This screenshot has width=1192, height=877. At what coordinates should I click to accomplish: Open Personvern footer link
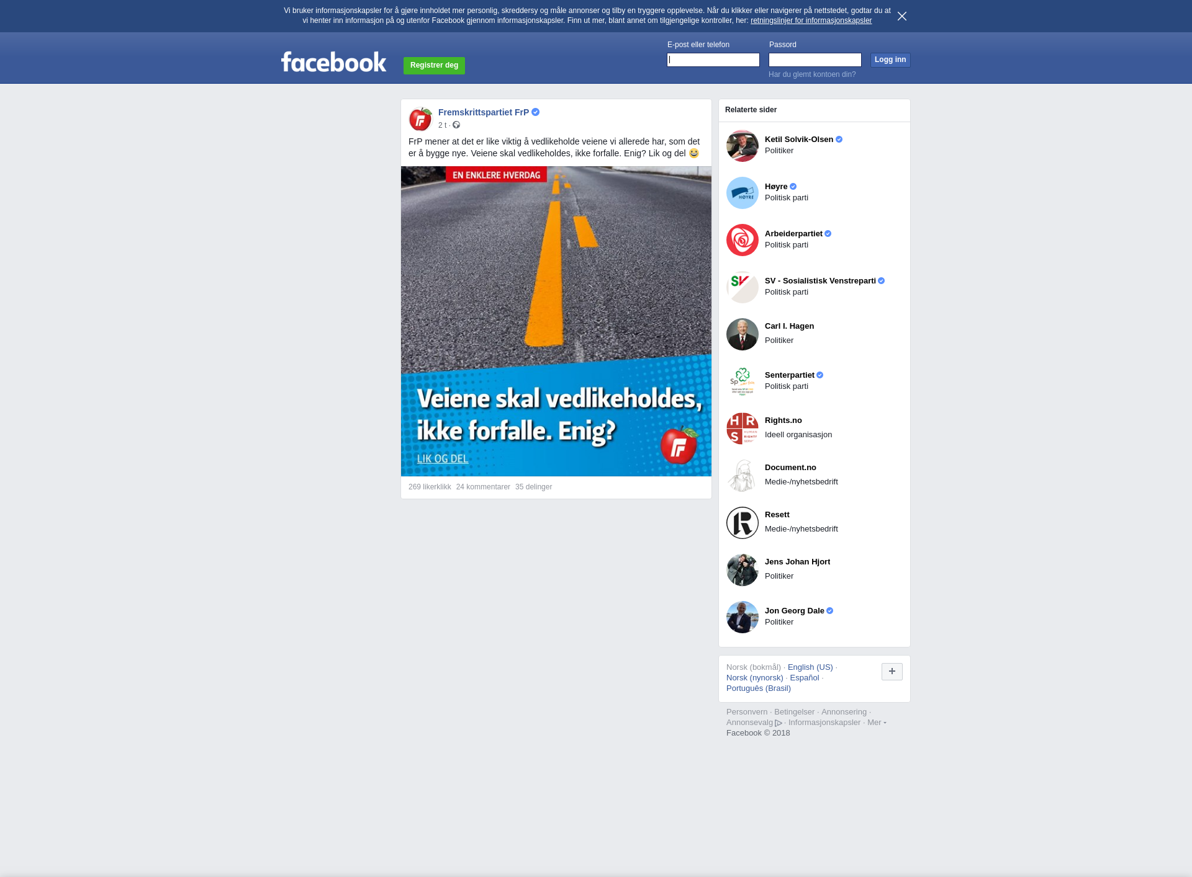(747, 712)
